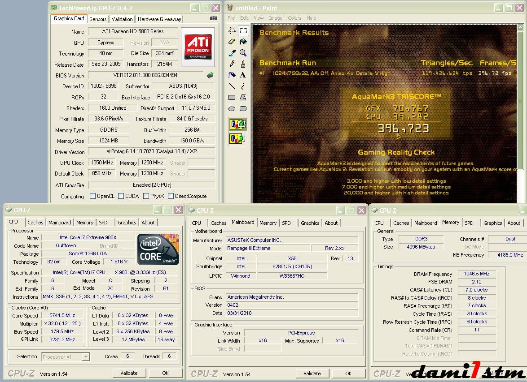Image resolution: width=527 pixels, height=382 pixels.
Task: Open Caches tab in left CPU-Z window
Action: tap(35, 223)
